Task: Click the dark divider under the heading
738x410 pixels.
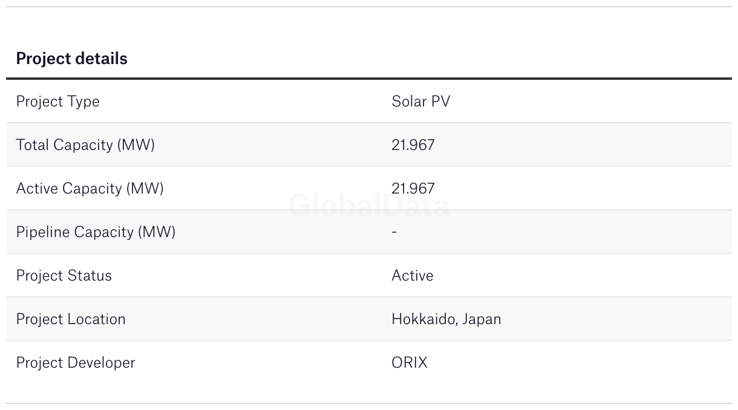Action: tap(369, 79)
